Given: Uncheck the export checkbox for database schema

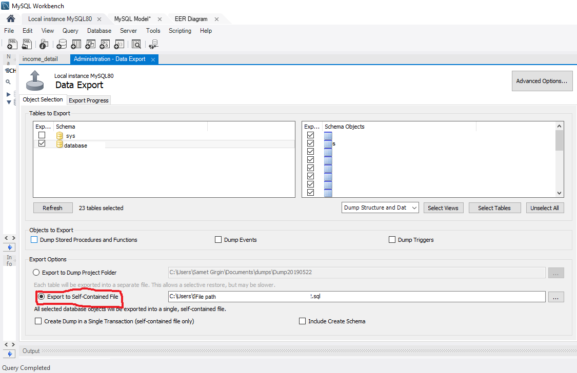Looking at the screenshot, I should click(x=42, y=143).
